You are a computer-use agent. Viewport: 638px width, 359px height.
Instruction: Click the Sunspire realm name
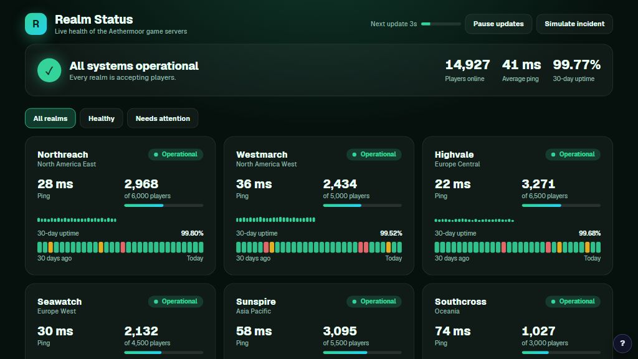coord(256,302)
